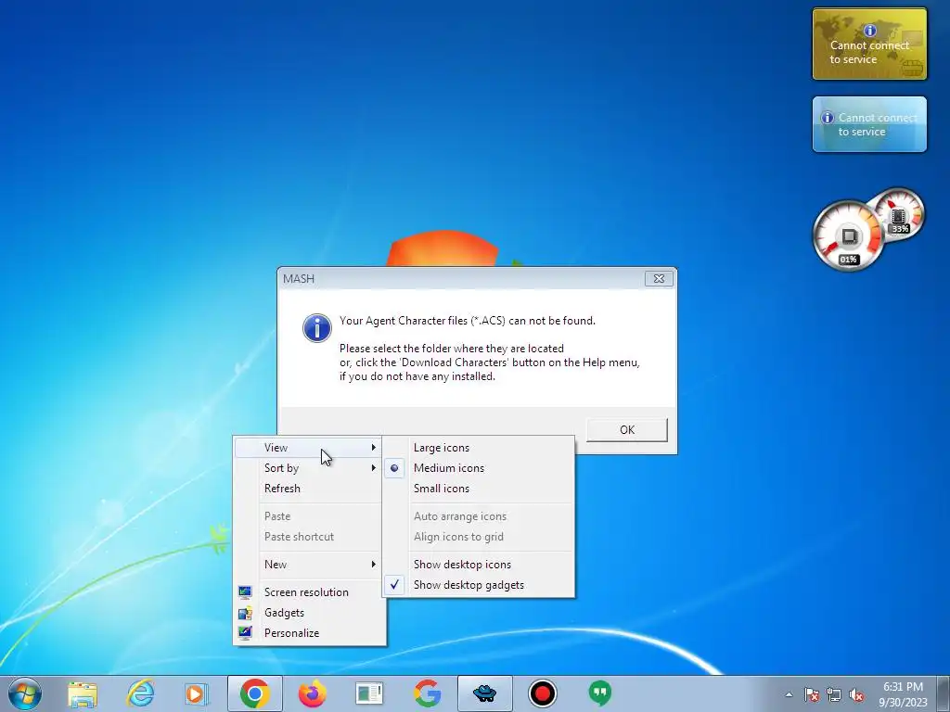Open the View submenu entry
Image resolution: width=950 pixels, height=712 pixels.
tap(308, 448)
